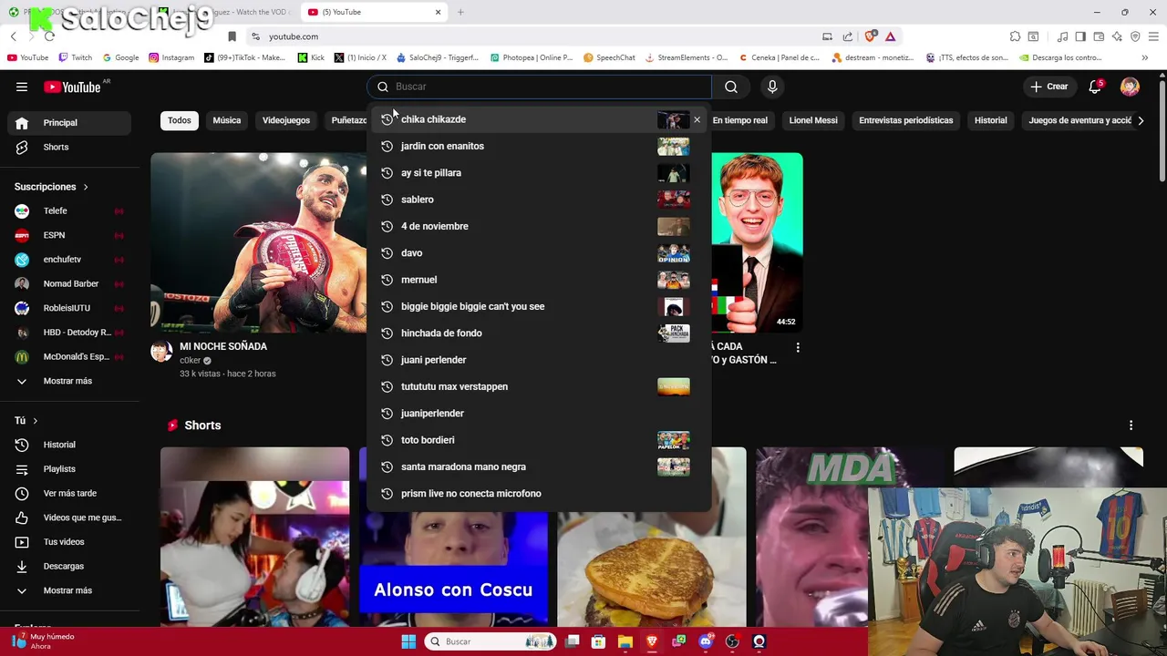Open the boxer champion video thumbnail
The image size is (1167, 656).
260,242
